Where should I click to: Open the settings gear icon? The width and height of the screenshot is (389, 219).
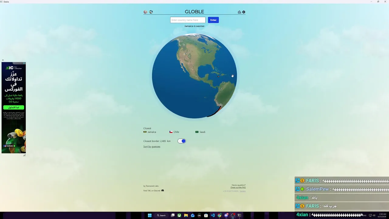point(244,12)
